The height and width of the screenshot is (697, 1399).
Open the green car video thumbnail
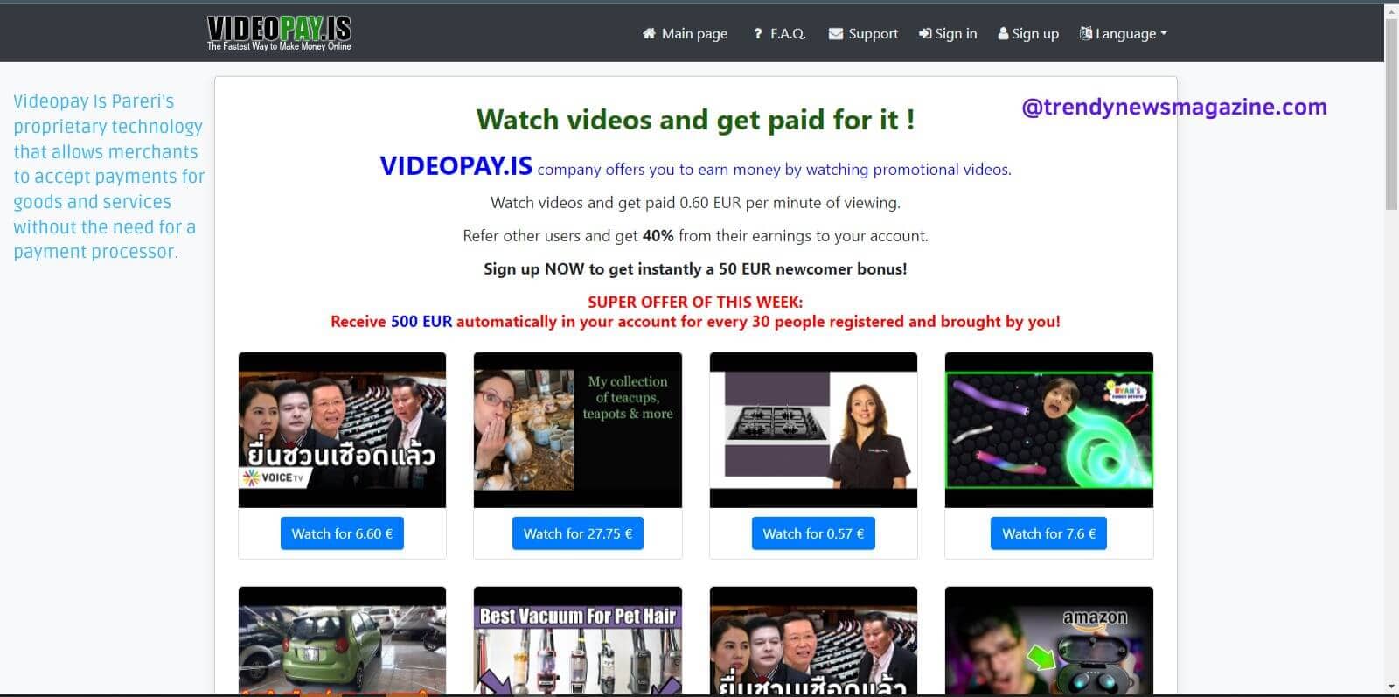click(x=342, y=641)
